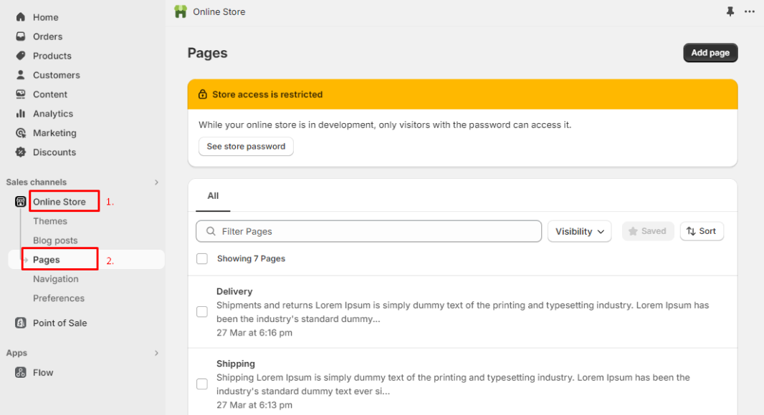Image resolution: width=764 pixels, height=415 pixels.
Task: Open Orders via its inbox icon
Action: pos(21,36)
